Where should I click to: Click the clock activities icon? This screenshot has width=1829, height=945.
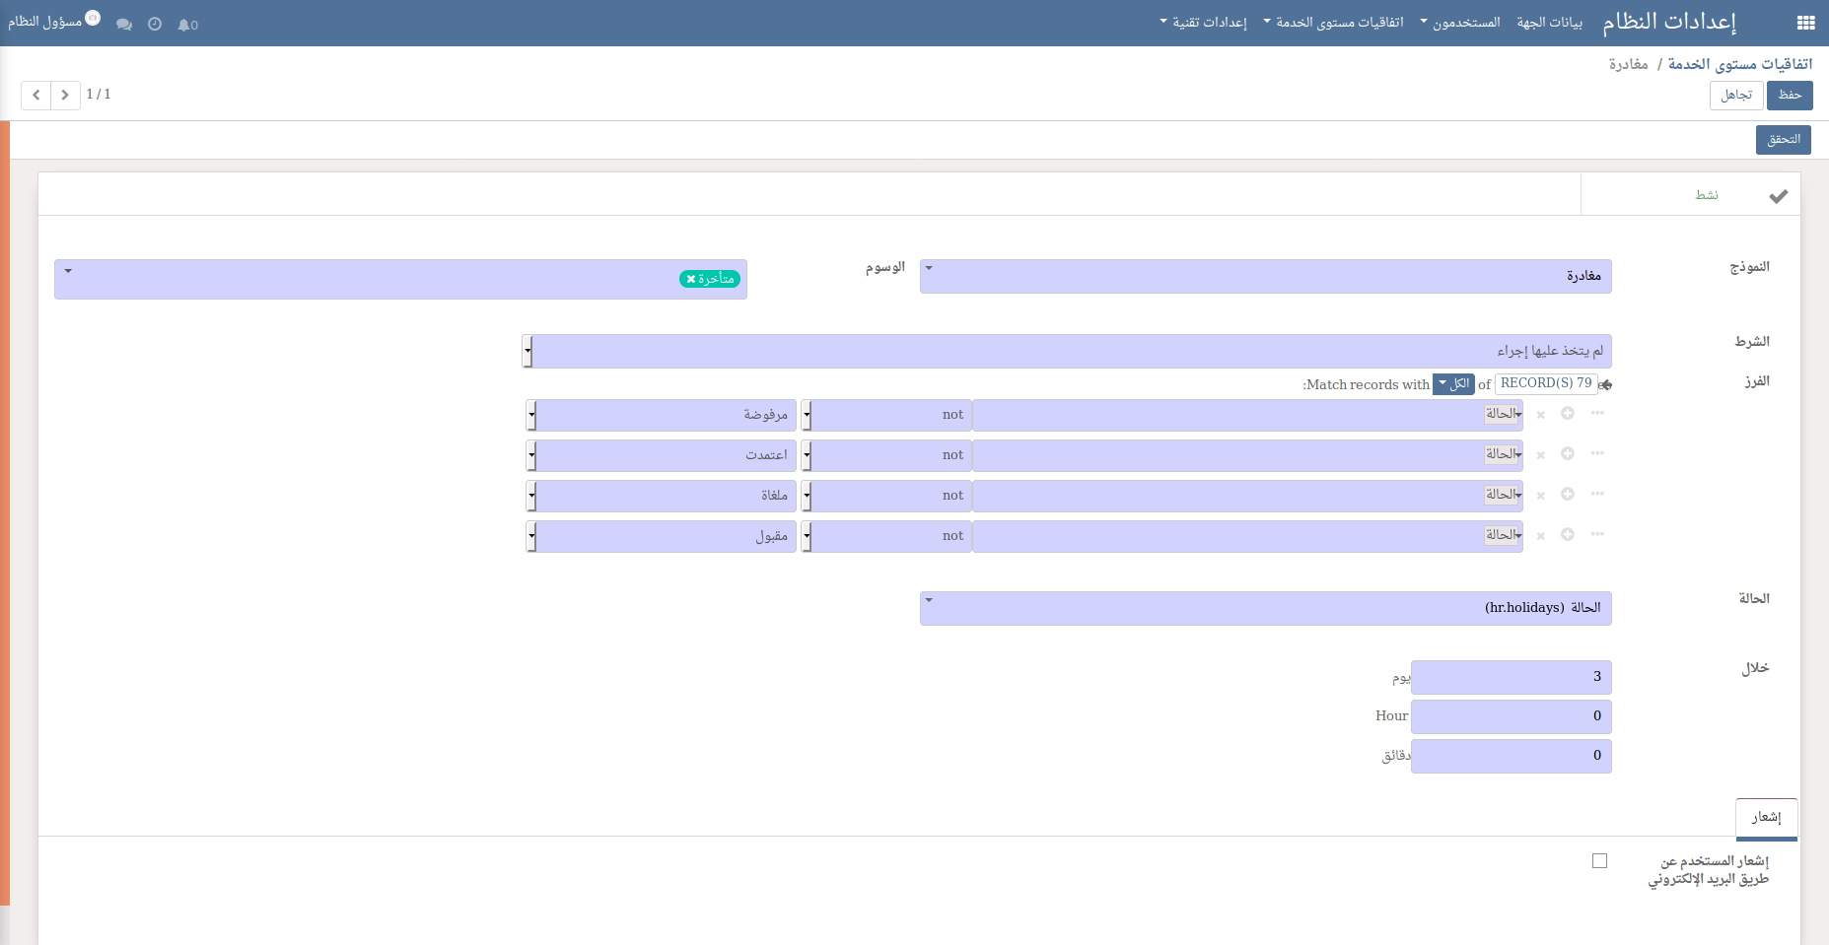[x=155, y=25]
